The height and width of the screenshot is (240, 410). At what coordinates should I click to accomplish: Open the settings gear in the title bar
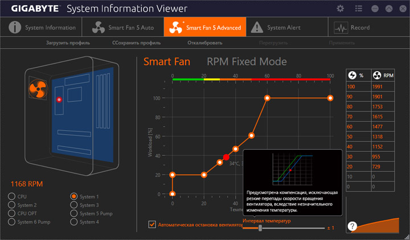[x=340, y=9]
